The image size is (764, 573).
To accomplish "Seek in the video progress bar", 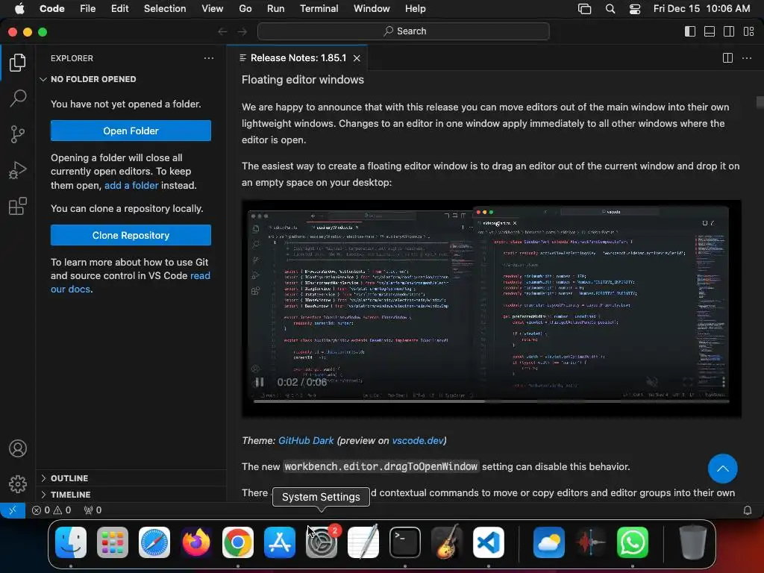I will tap(491, 401).
